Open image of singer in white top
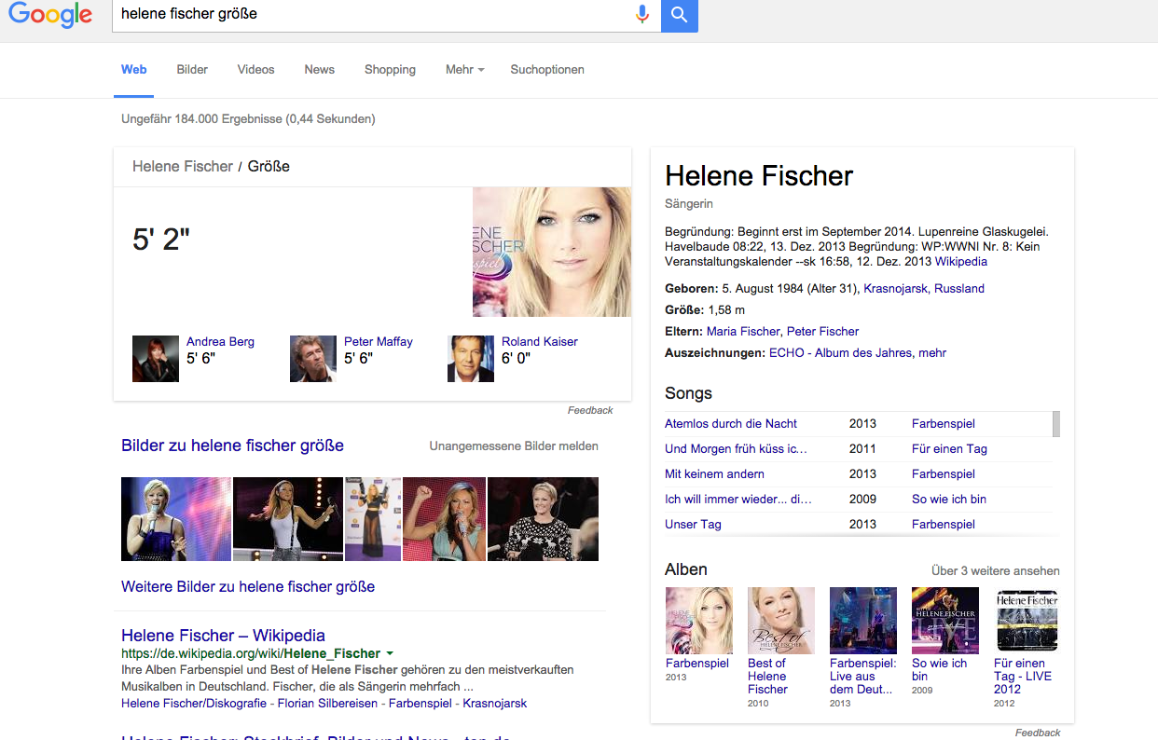This screenshot has height=740, width=1158. [x=288, y=519]
